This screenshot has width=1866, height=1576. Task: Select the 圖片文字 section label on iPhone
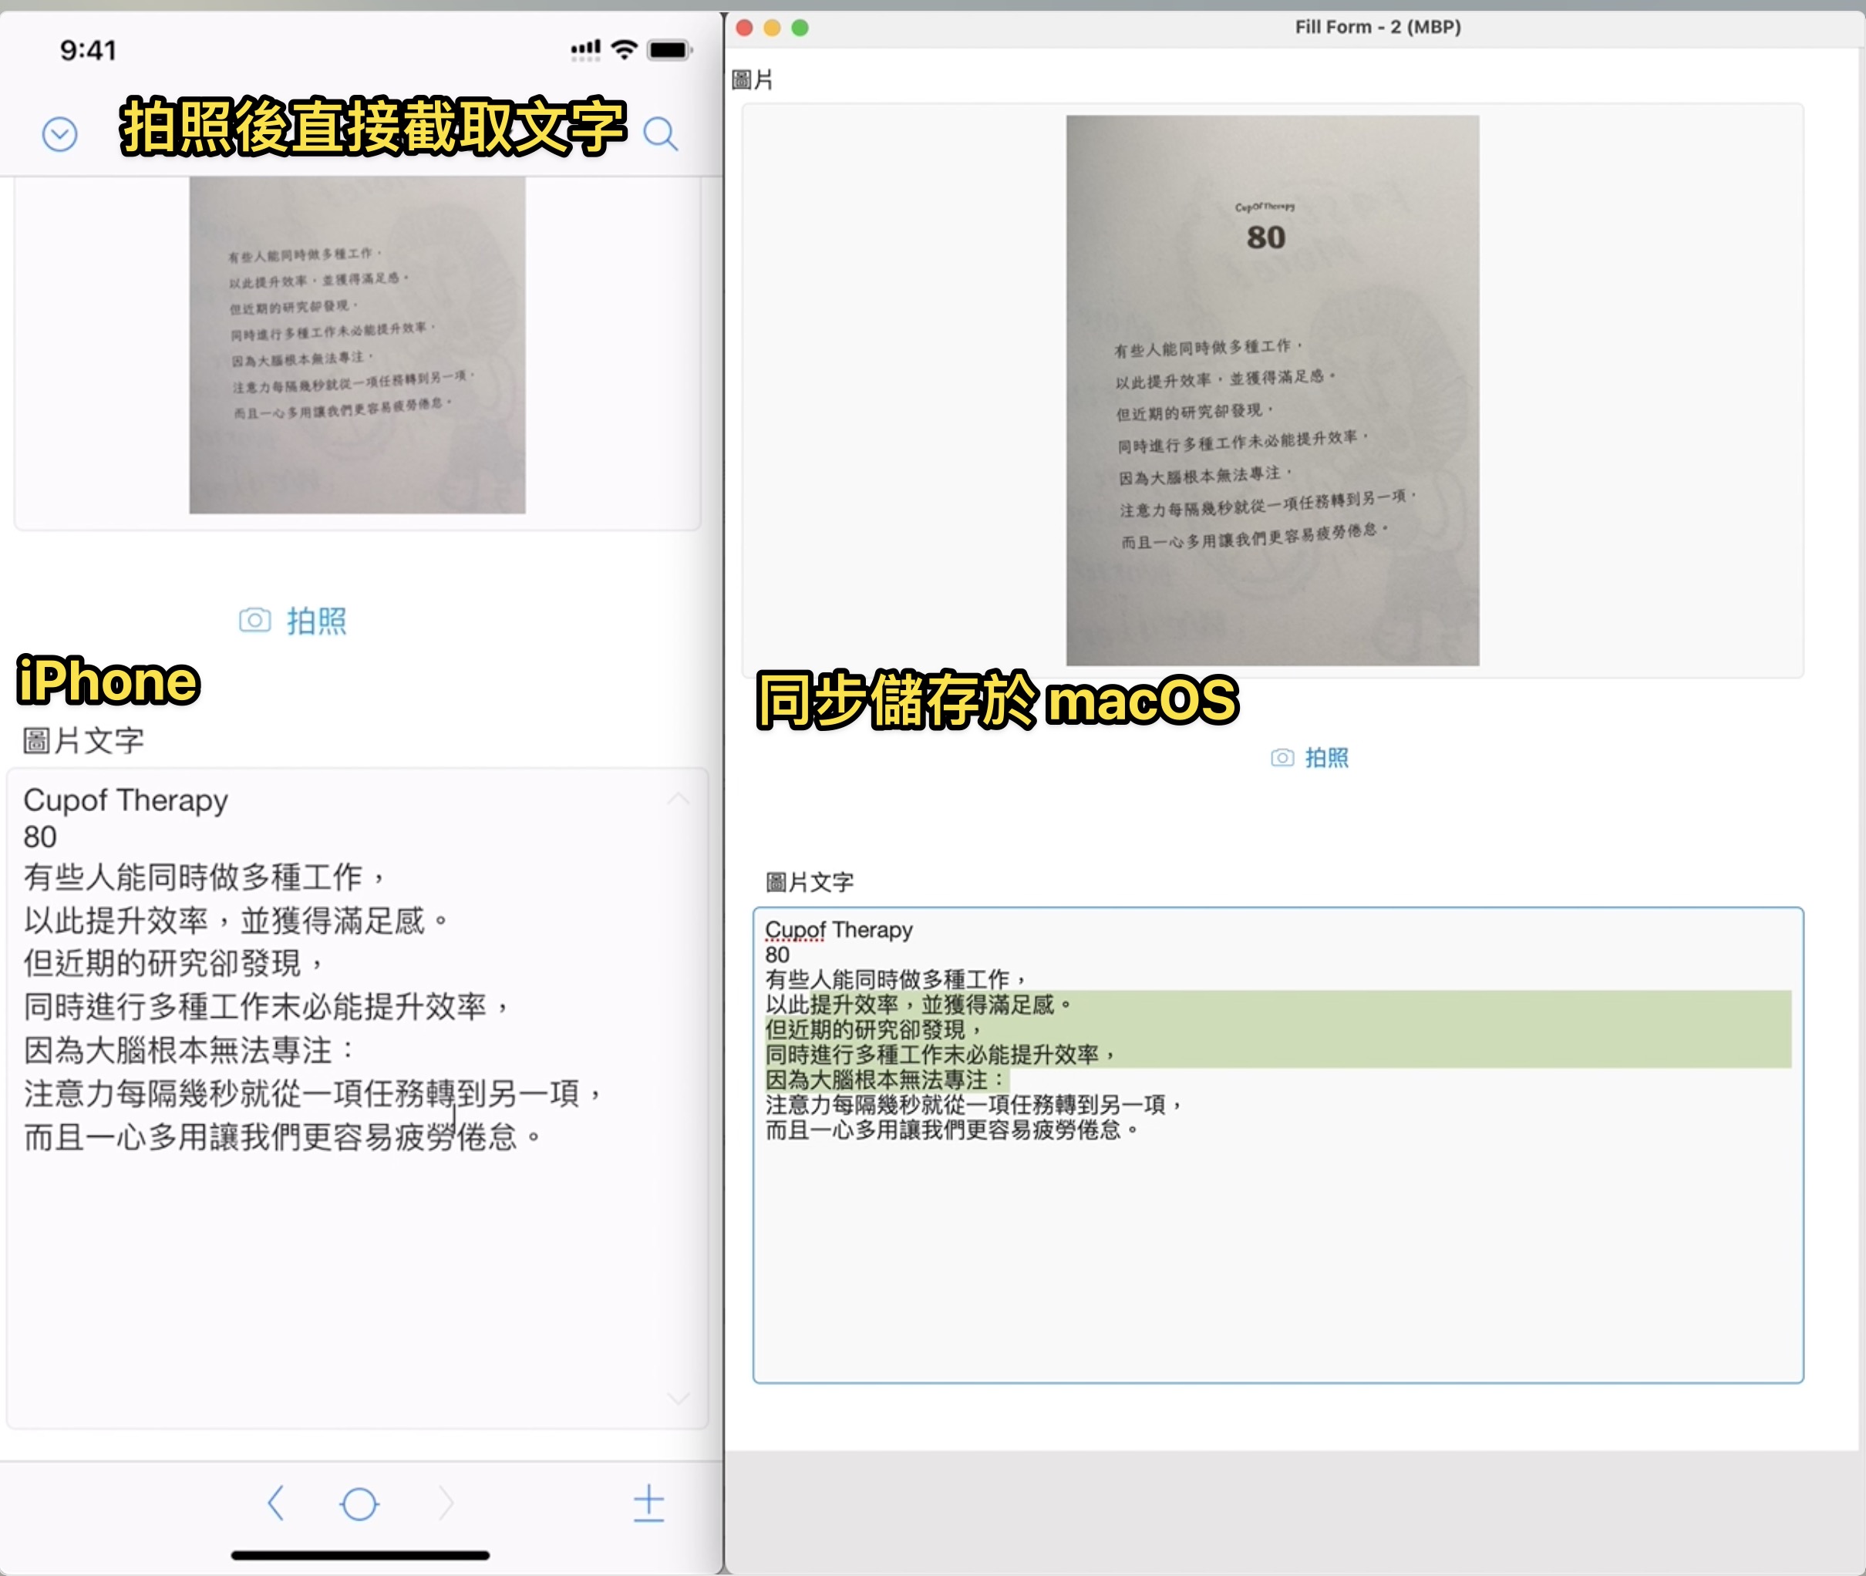pos(84,741)
